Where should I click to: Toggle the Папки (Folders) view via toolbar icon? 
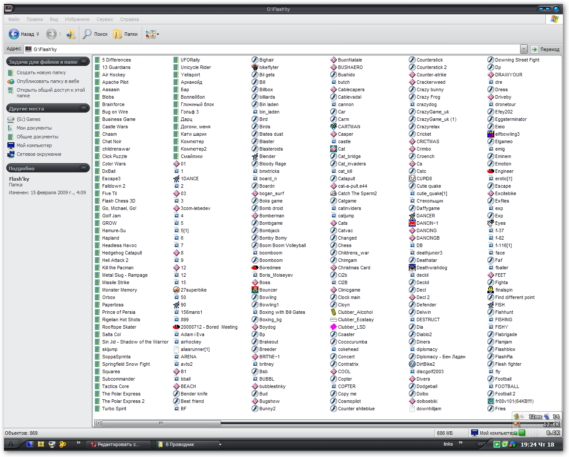click(125, 34)
